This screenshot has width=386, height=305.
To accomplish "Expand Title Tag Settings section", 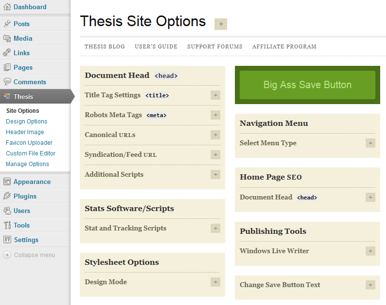I will coord(216,95).
